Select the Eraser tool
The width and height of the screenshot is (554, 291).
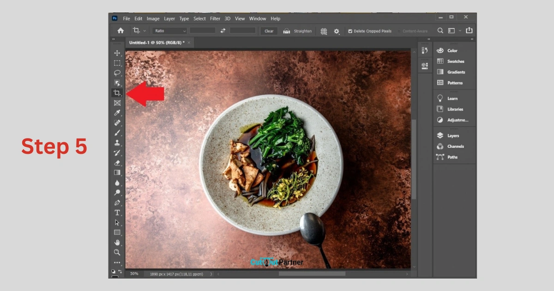tap(117, 163)
